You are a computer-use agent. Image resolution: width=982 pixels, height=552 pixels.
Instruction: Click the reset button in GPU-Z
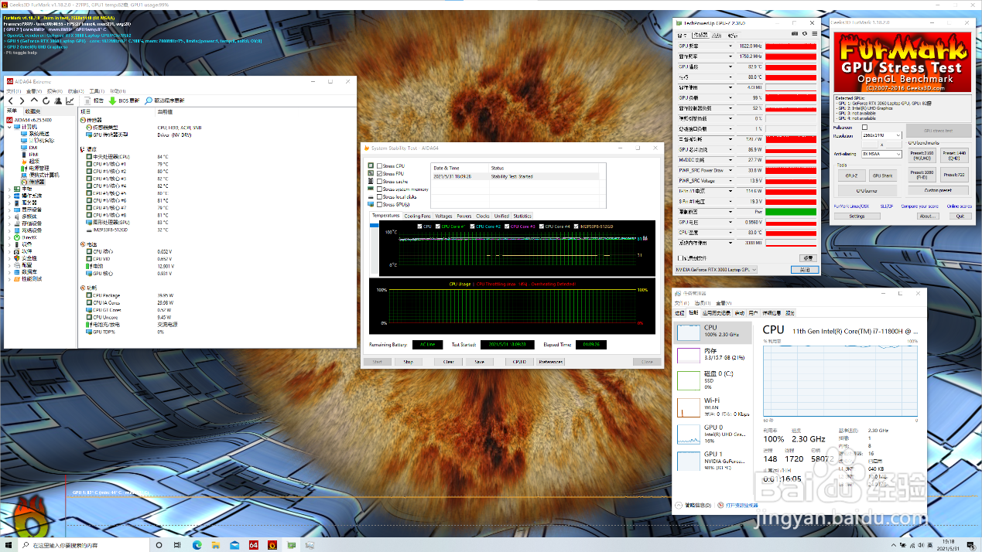coord(808,258)
